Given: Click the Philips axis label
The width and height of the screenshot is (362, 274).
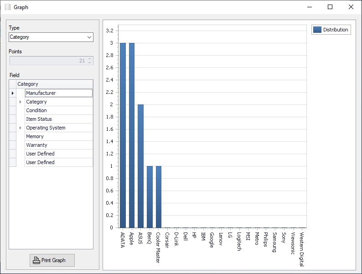Looking at the screenshot, I should pos(266,239).
